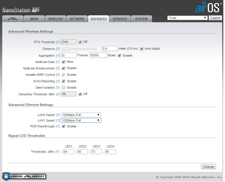This screenshot has height=182, width=225.
Task: Open help for Multicast Enhancement
Action: [58, 68]
